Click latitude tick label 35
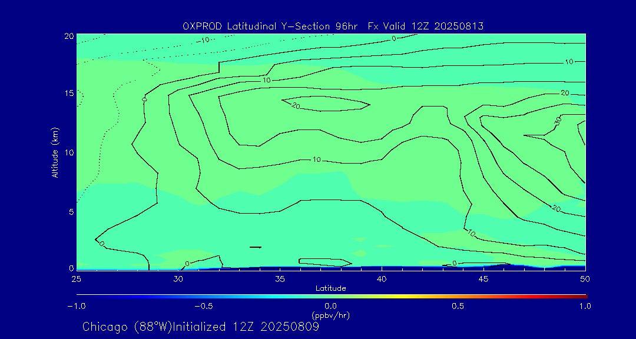The height and width of the screenshot is (339, 636). point(280,279)
